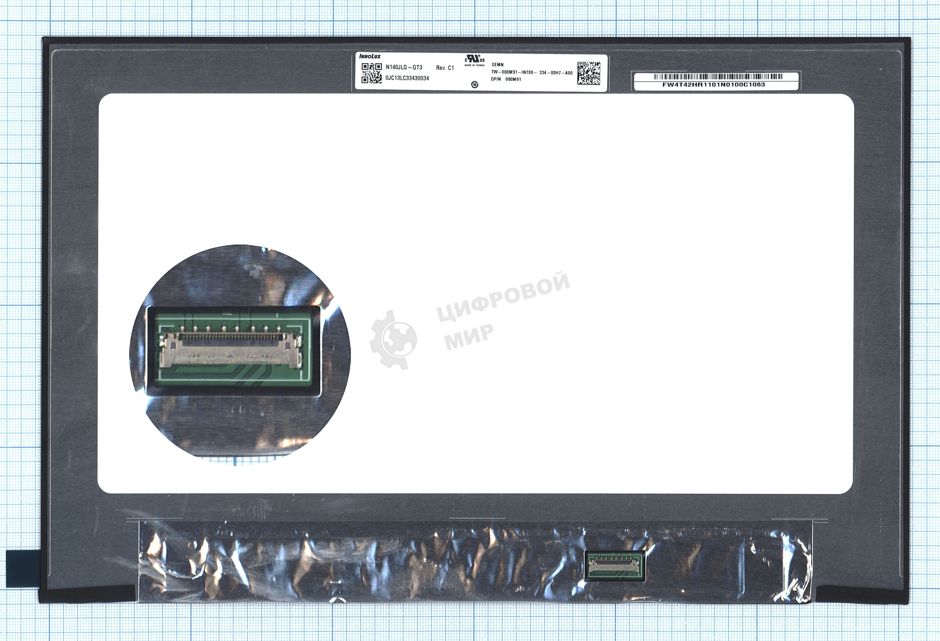This screenshot has width=940, height=641.
Task: Click the DP/N 080M91 part number
Action: [506, 79]
